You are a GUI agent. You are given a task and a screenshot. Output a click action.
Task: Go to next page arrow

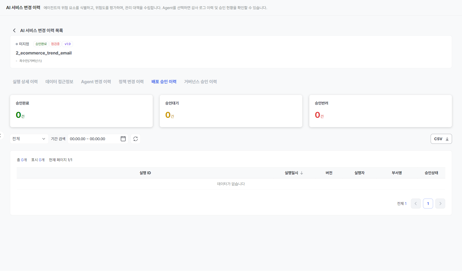click(x=440, y=204)
